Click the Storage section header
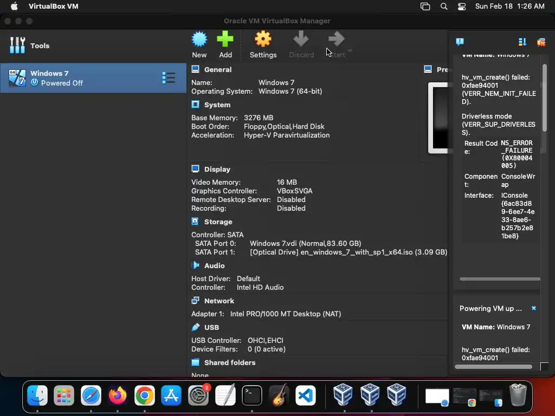 point(218,222)
